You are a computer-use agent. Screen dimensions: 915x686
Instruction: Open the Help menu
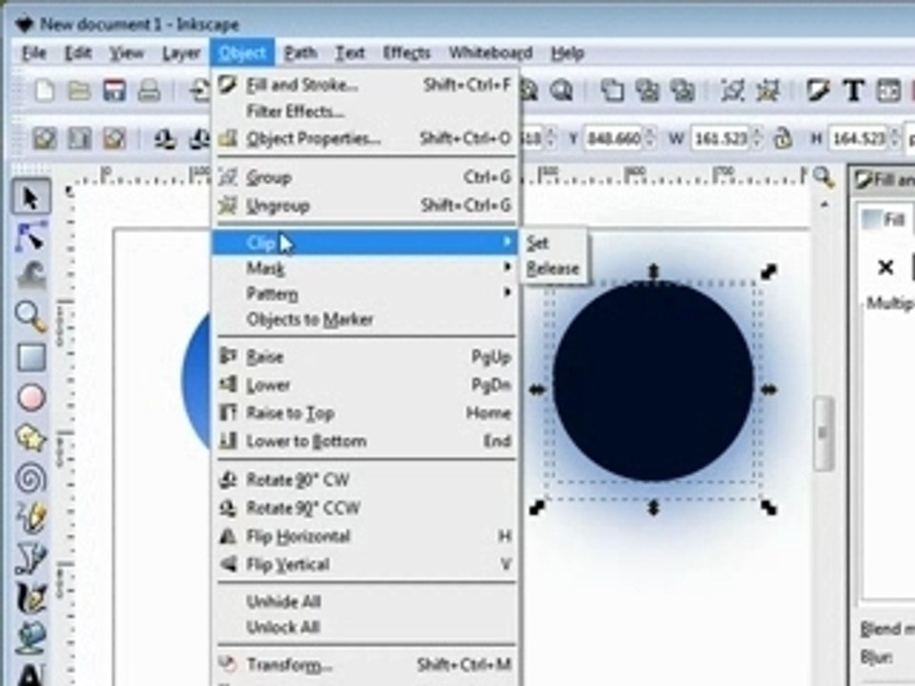pyautogui.click(x=567, y=53)
